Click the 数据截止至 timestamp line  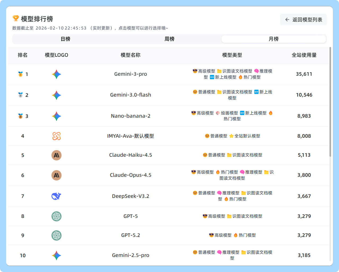coord(90,28)
